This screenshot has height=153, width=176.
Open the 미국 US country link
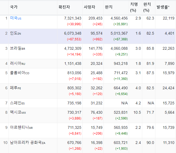pos(16,18)
